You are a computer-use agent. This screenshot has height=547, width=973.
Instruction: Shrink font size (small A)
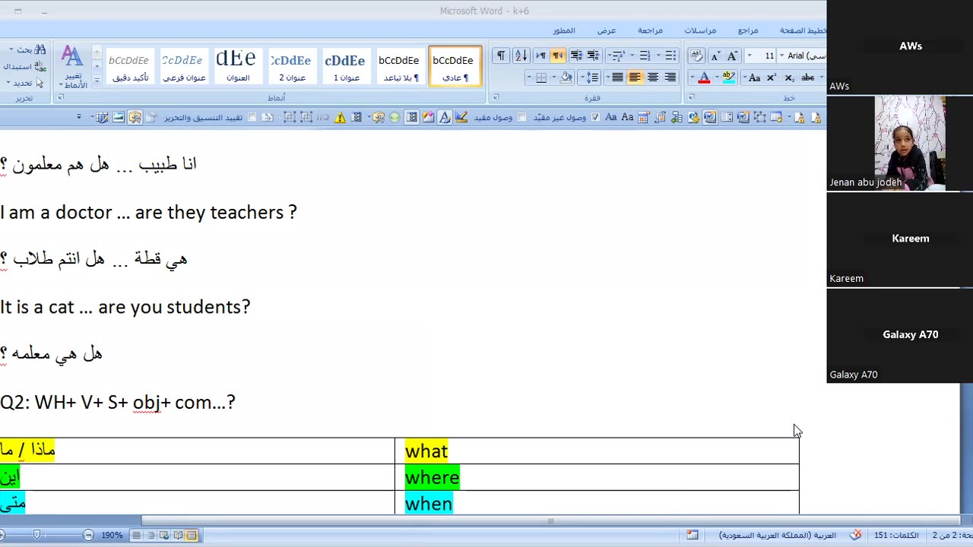click(x=715, y=55)
